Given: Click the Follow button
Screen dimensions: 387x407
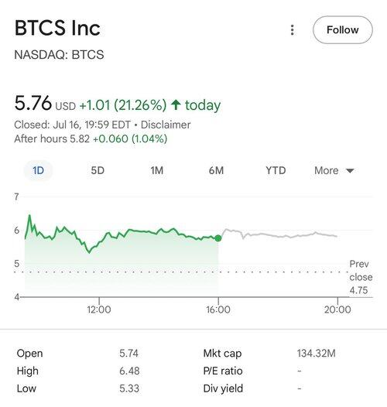Looking at the screenshot, I should click(x=343, y=30).
